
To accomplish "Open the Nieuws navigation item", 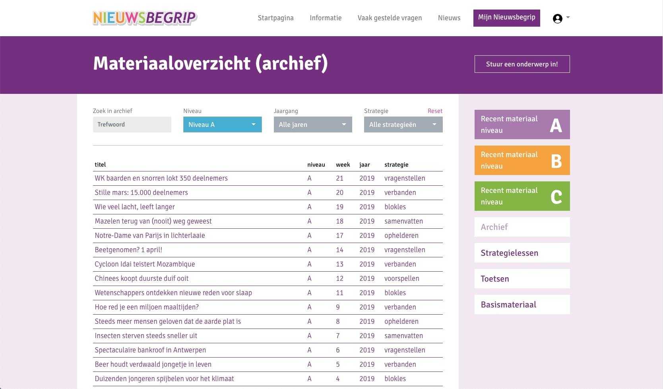I will (449, 18).
